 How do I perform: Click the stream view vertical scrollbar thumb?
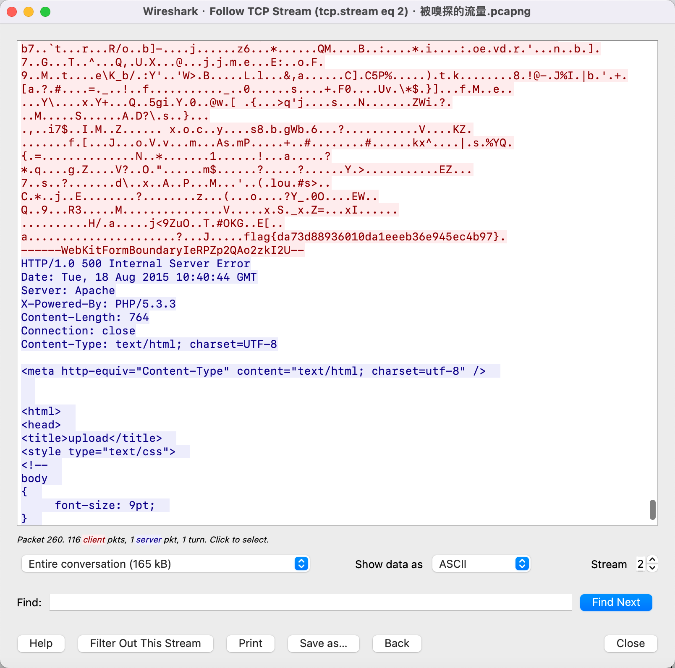(652, 509)
